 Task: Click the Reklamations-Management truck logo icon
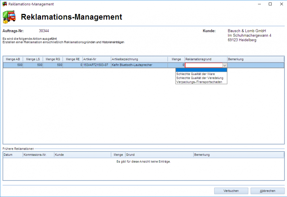(9, 17)
